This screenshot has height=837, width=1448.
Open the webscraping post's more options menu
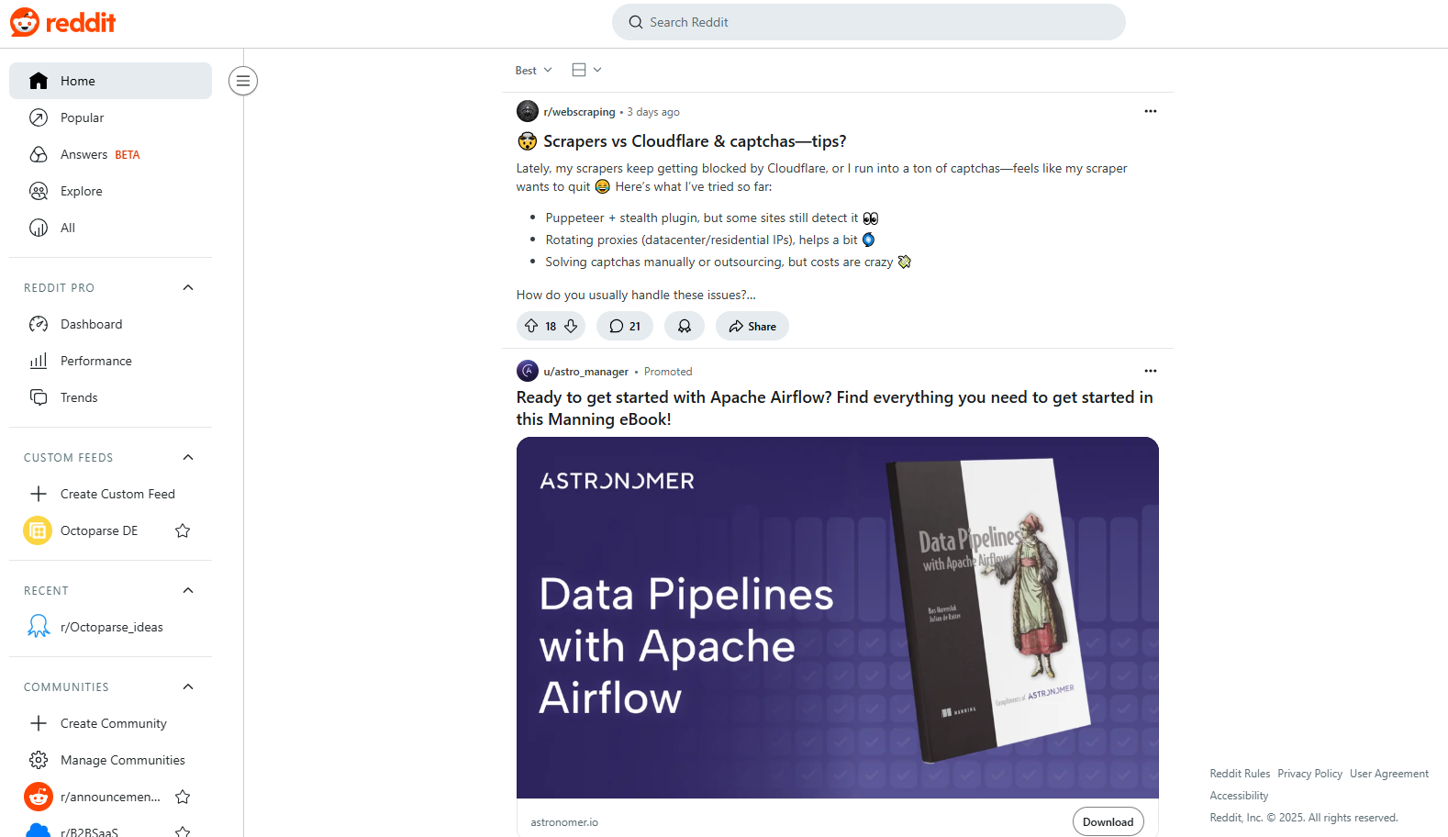point(1150,111)
